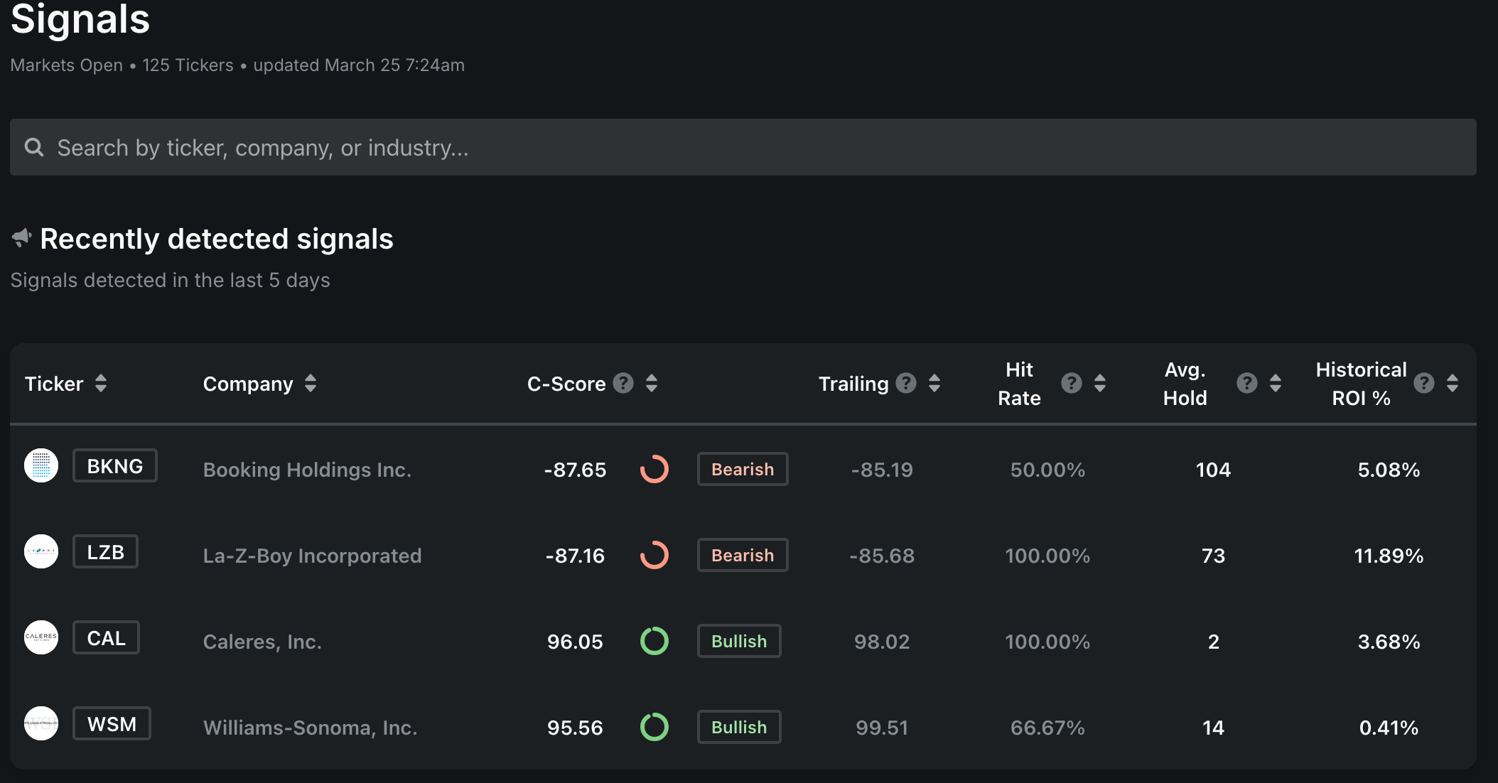This screenshot has height=783, width=1498.
Task: Sort table by Avg. Hold column arrows
Action: [x=1276, y=383]
